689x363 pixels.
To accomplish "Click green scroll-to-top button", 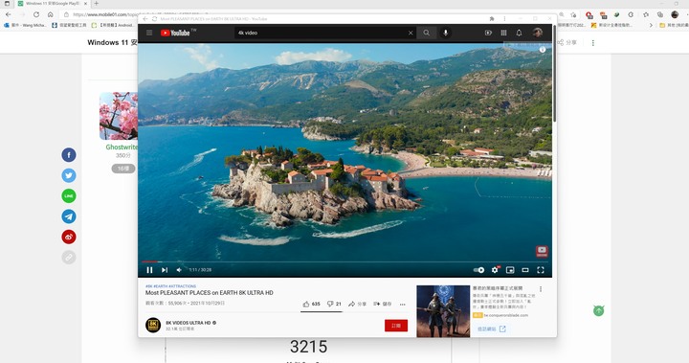I will coord(598,310).
